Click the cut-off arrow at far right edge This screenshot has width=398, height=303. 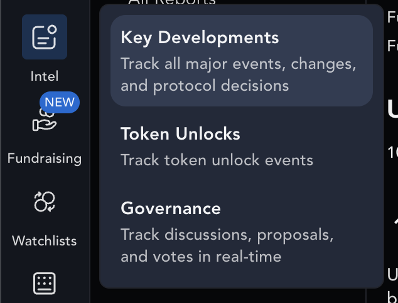point(396,222)
